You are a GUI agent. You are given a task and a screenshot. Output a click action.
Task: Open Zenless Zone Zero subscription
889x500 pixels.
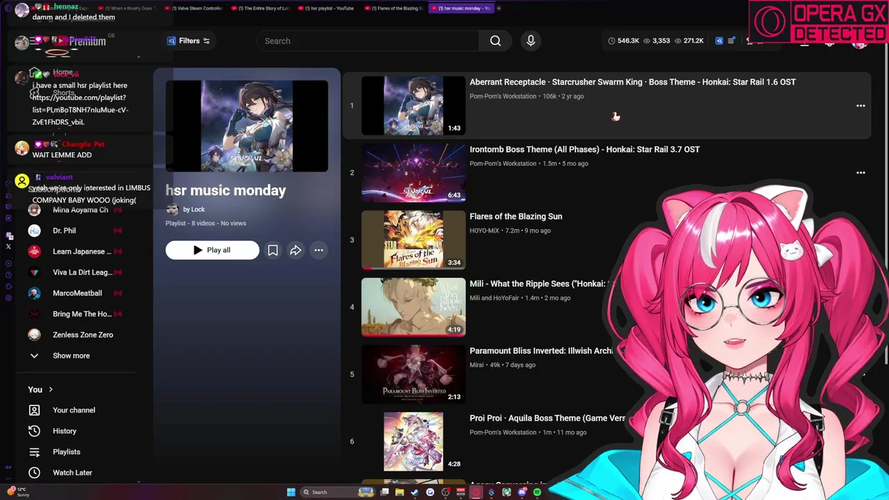point(83,335)
